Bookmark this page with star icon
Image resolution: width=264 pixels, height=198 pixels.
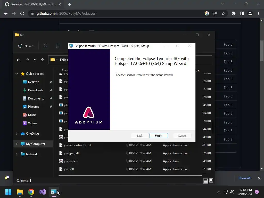pyautogui.click(x=223, y=13)
